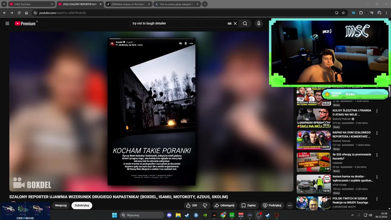
Task: Click the Wesprzyj join button
Action: pos(61,205)
